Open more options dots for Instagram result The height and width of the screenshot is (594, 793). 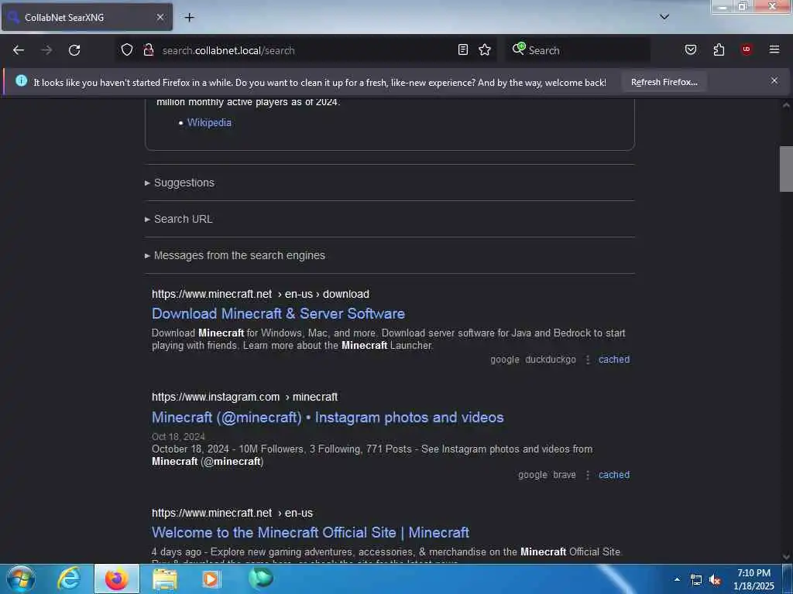click(x=588, y=475)
